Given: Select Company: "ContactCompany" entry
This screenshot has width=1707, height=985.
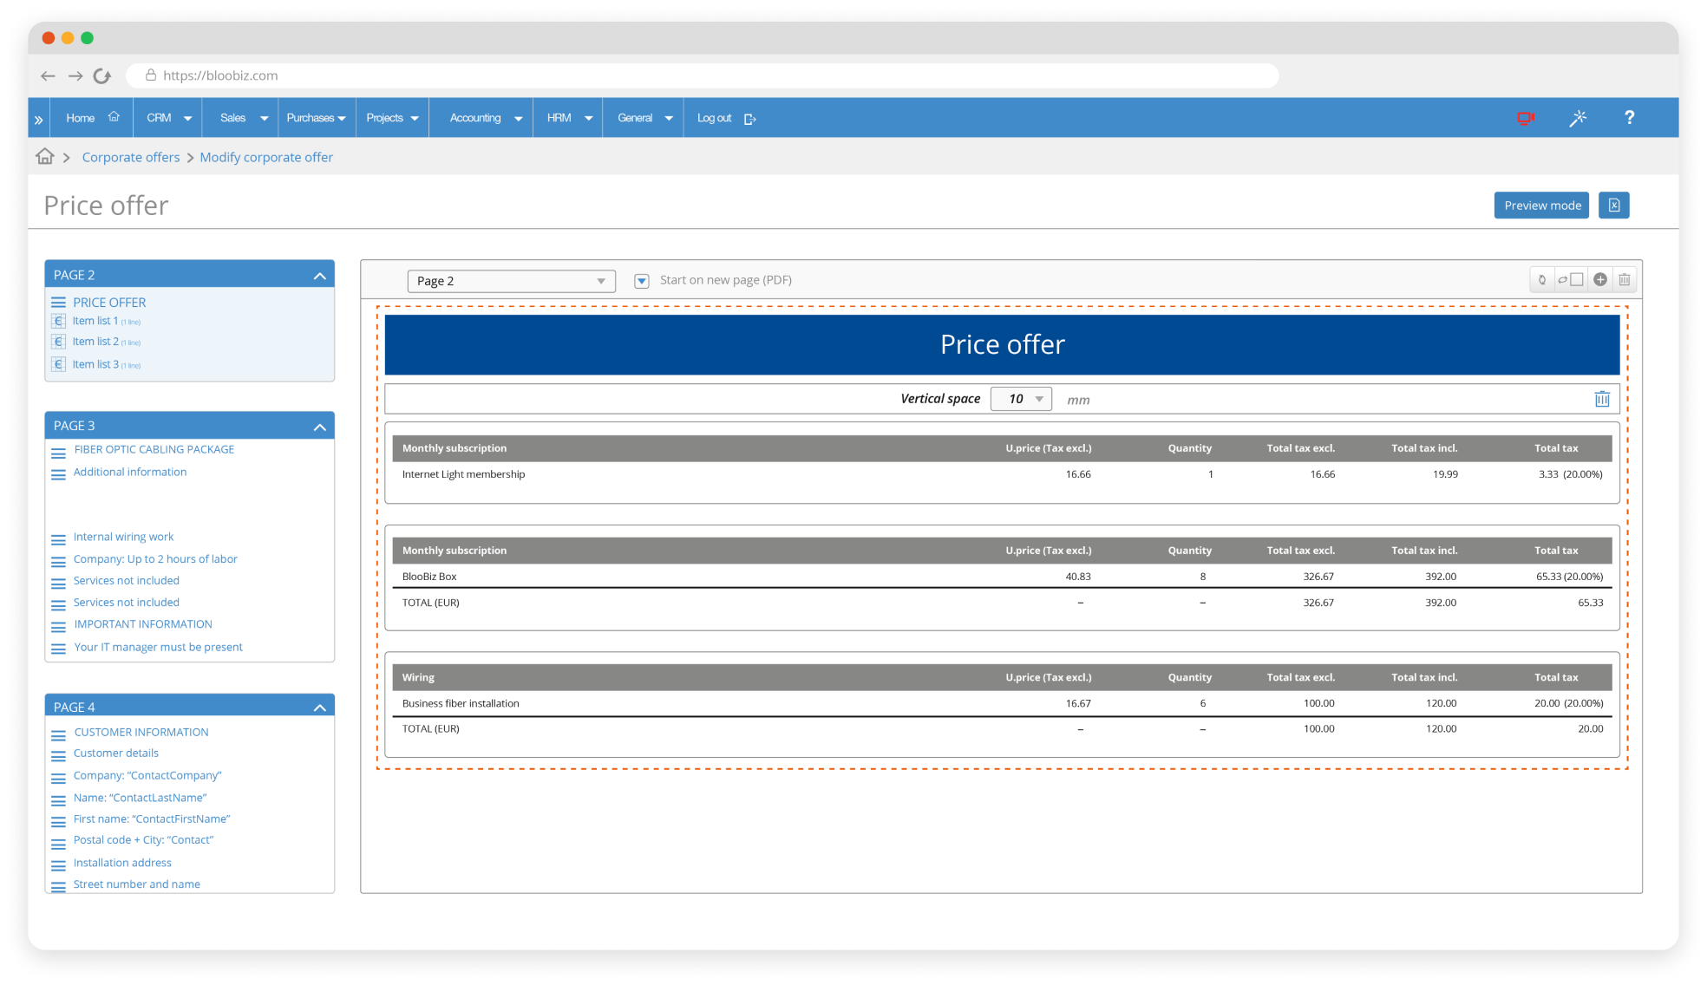Looking at the screenshot, I should [147, 775].
